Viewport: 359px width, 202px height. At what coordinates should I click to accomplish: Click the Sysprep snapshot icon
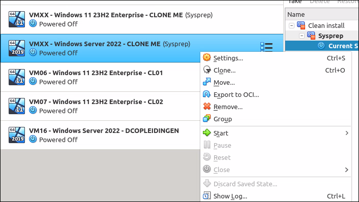tap(311, 36)
